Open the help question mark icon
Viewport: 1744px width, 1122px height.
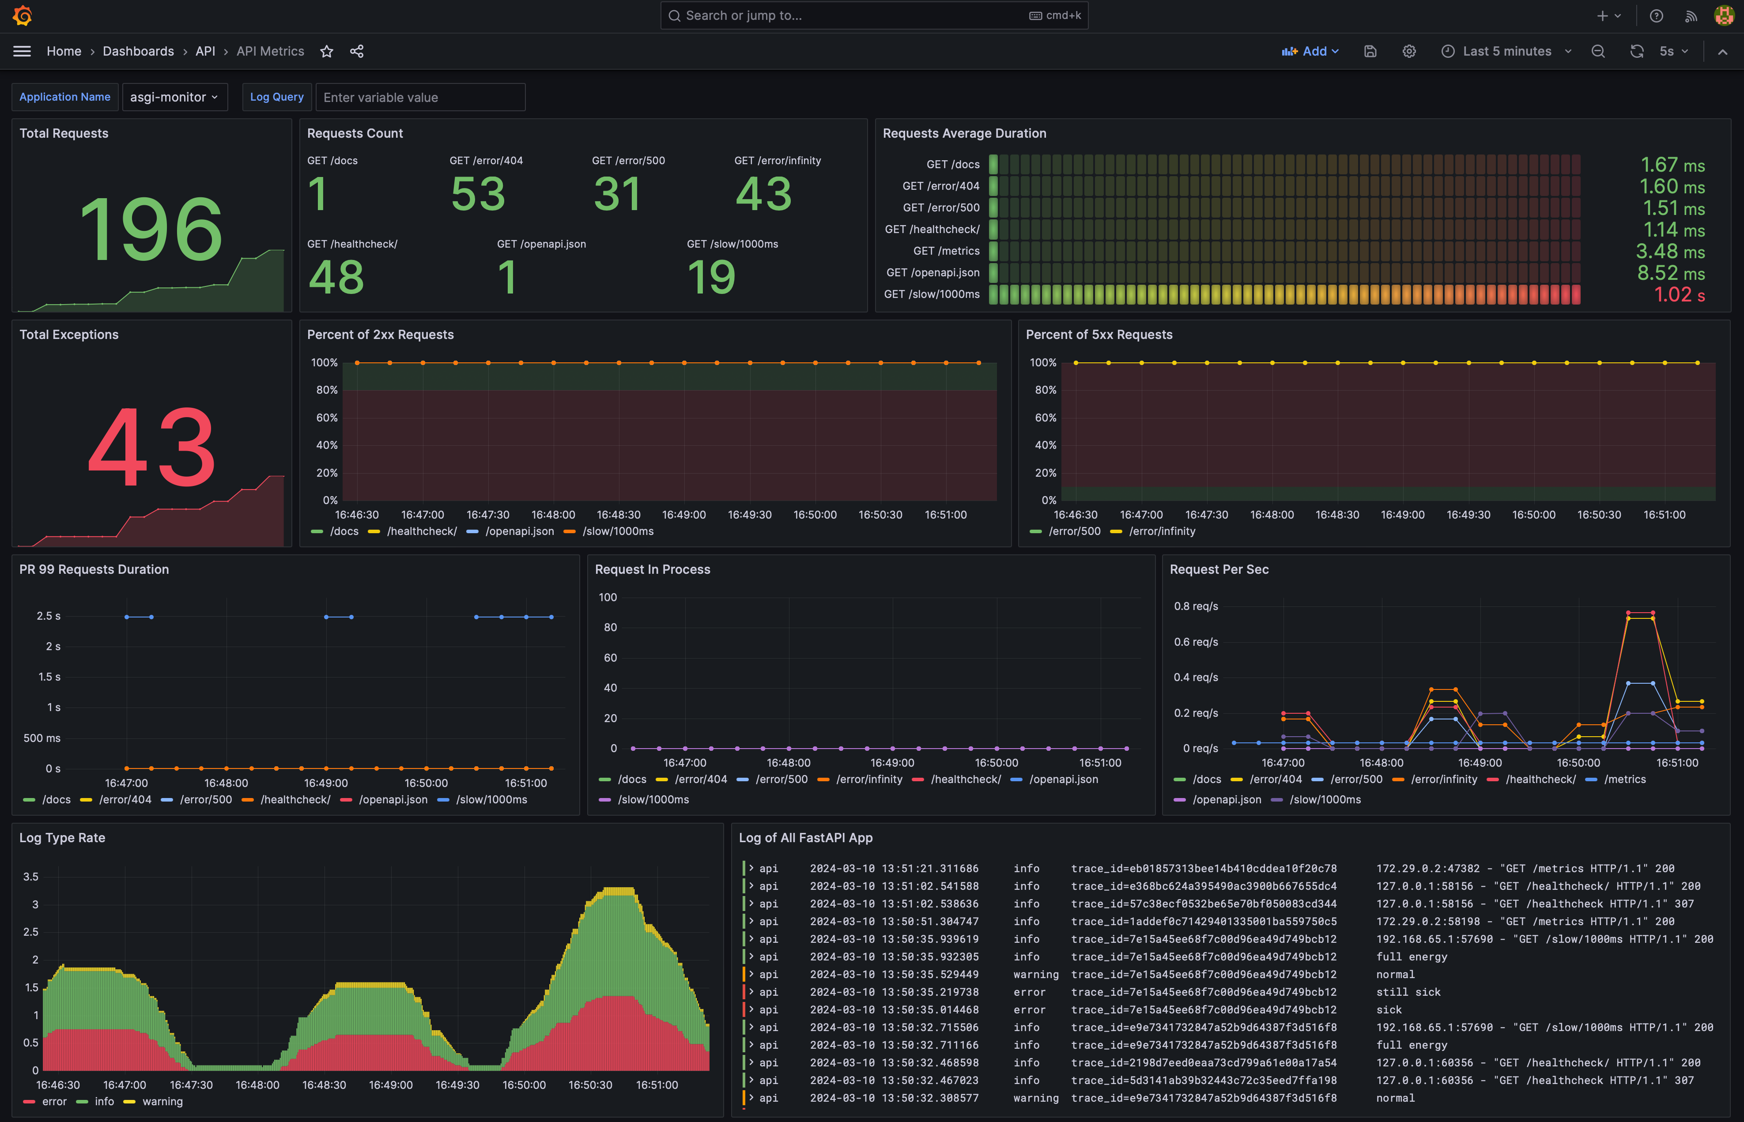[x=1657, y=15]
